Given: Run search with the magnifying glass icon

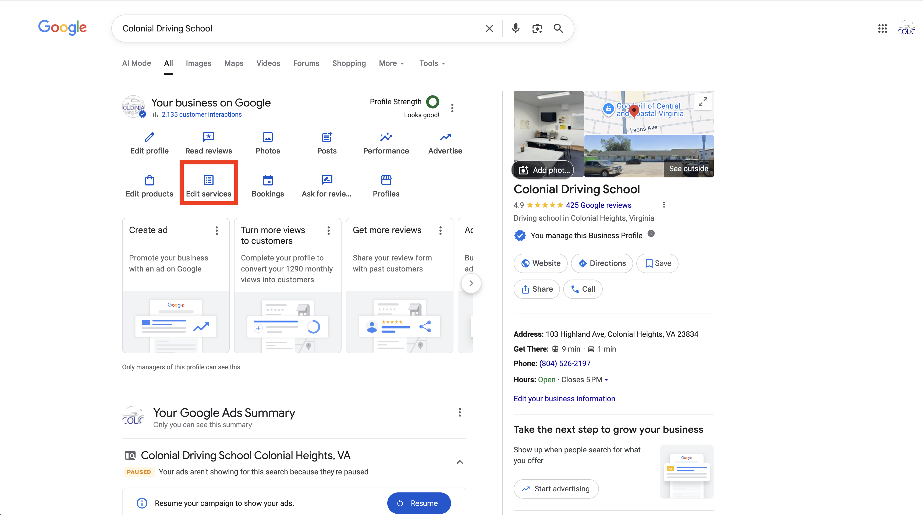Looking at the screenshot, I should pos(558,28).
